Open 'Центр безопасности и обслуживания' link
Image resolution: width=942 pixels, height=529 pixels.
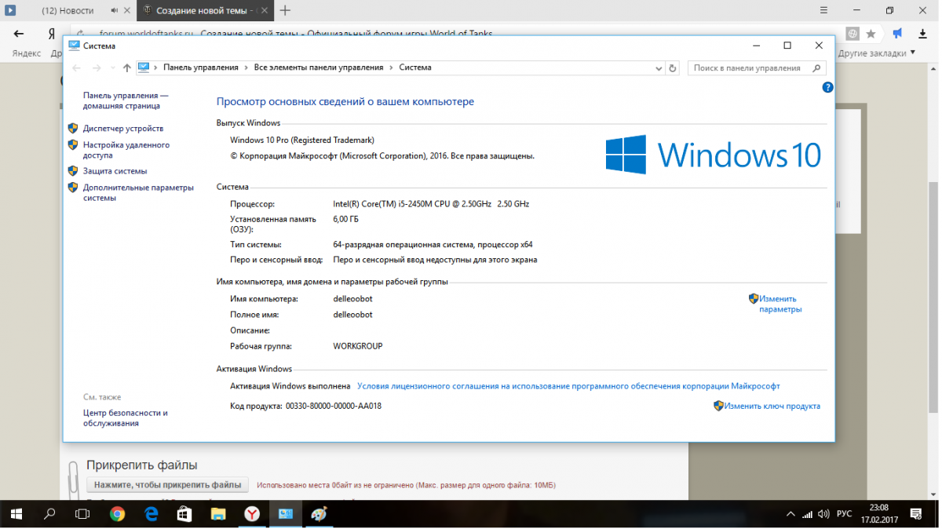[x=126, y=418]
